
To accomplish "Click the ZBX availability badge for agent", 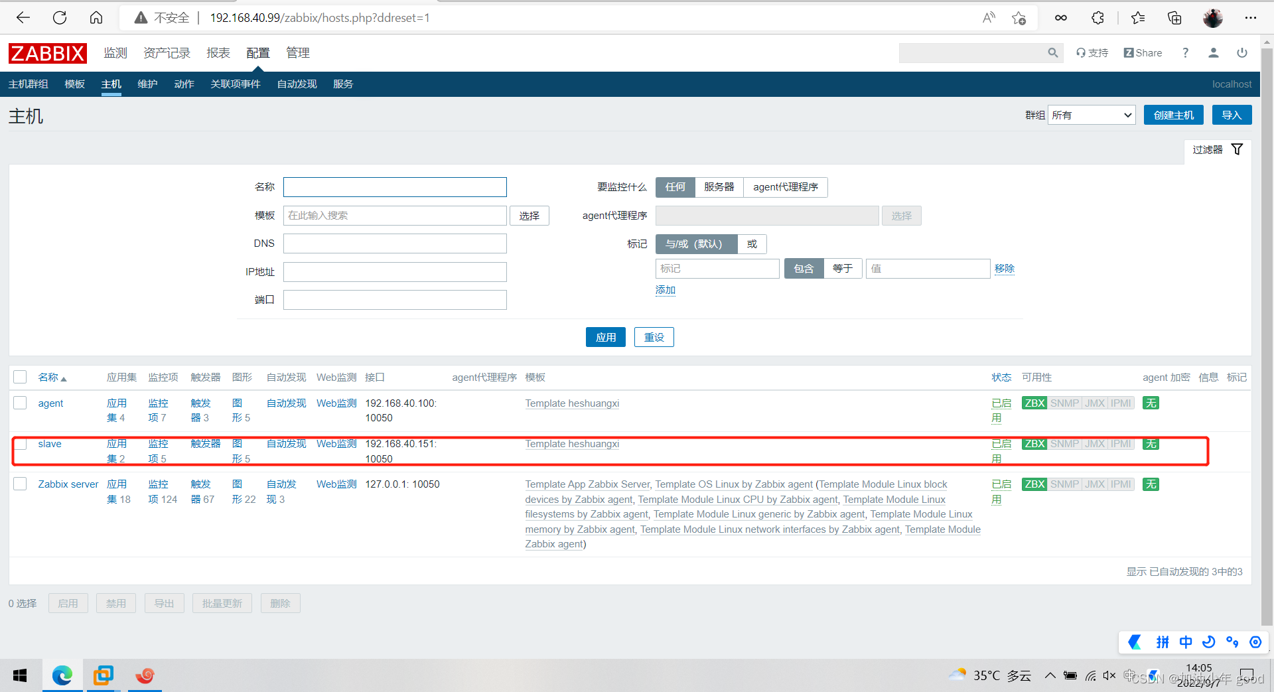I will (x=1034, y=403).
